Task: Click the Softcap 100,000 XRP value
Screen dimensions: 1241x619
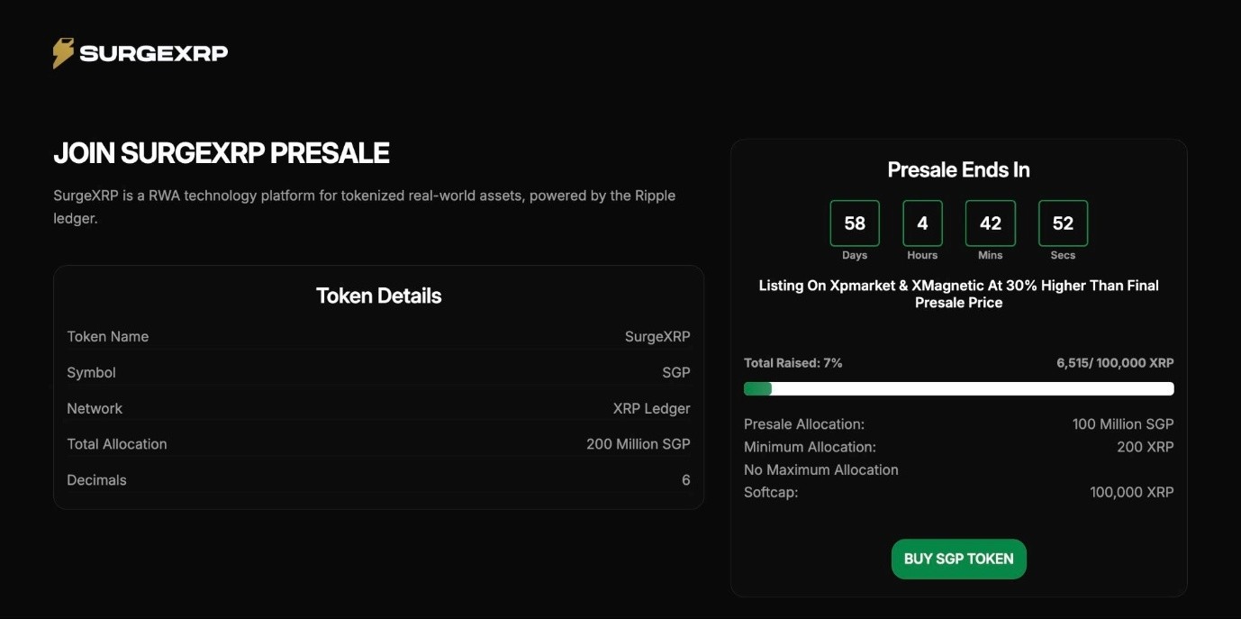Action: [x=1131, y=492]
